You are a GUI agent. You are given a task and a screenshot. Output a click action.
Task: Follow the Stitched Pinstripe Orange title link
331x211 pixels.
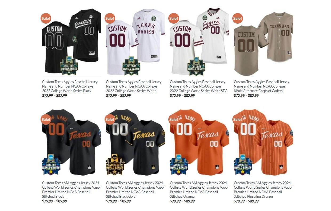[x=263, y=190]
